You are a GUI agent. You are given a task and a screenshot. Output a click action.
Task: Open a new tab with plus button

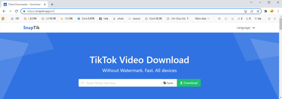pos(52,4)
